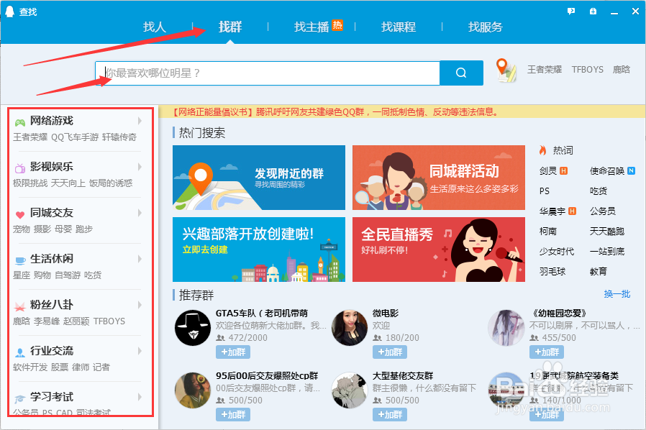Click the 鹿晗 quick search keyword
The width and height of the screenshot is (646, 430).
click(x=622, y=70)
